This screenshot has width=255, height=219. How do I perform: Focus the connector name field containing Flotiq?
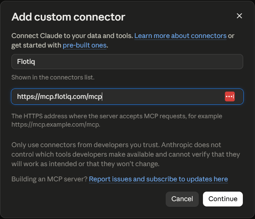127,62
